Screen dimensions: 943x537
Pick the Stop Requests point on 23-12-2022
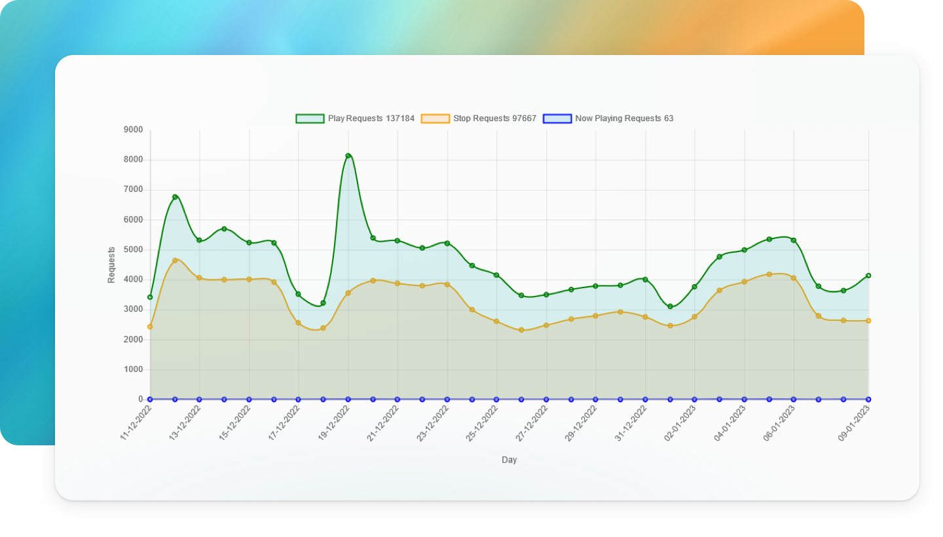pos(447,284)
